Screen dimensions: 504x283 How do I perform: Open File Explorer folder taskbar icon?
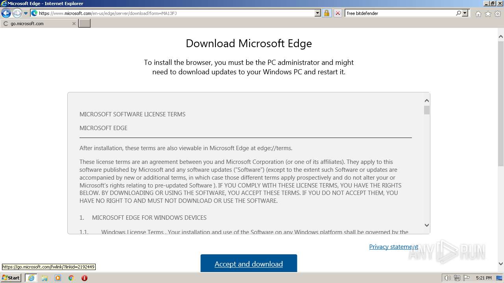[44, 278]
